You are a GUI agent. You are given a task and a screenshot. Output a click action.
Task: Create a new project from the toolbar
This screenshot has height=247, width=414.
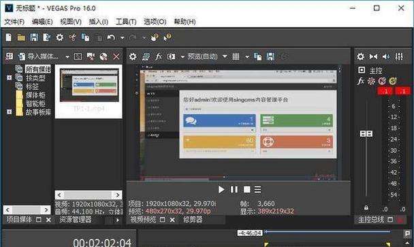(x=8, y=37)
